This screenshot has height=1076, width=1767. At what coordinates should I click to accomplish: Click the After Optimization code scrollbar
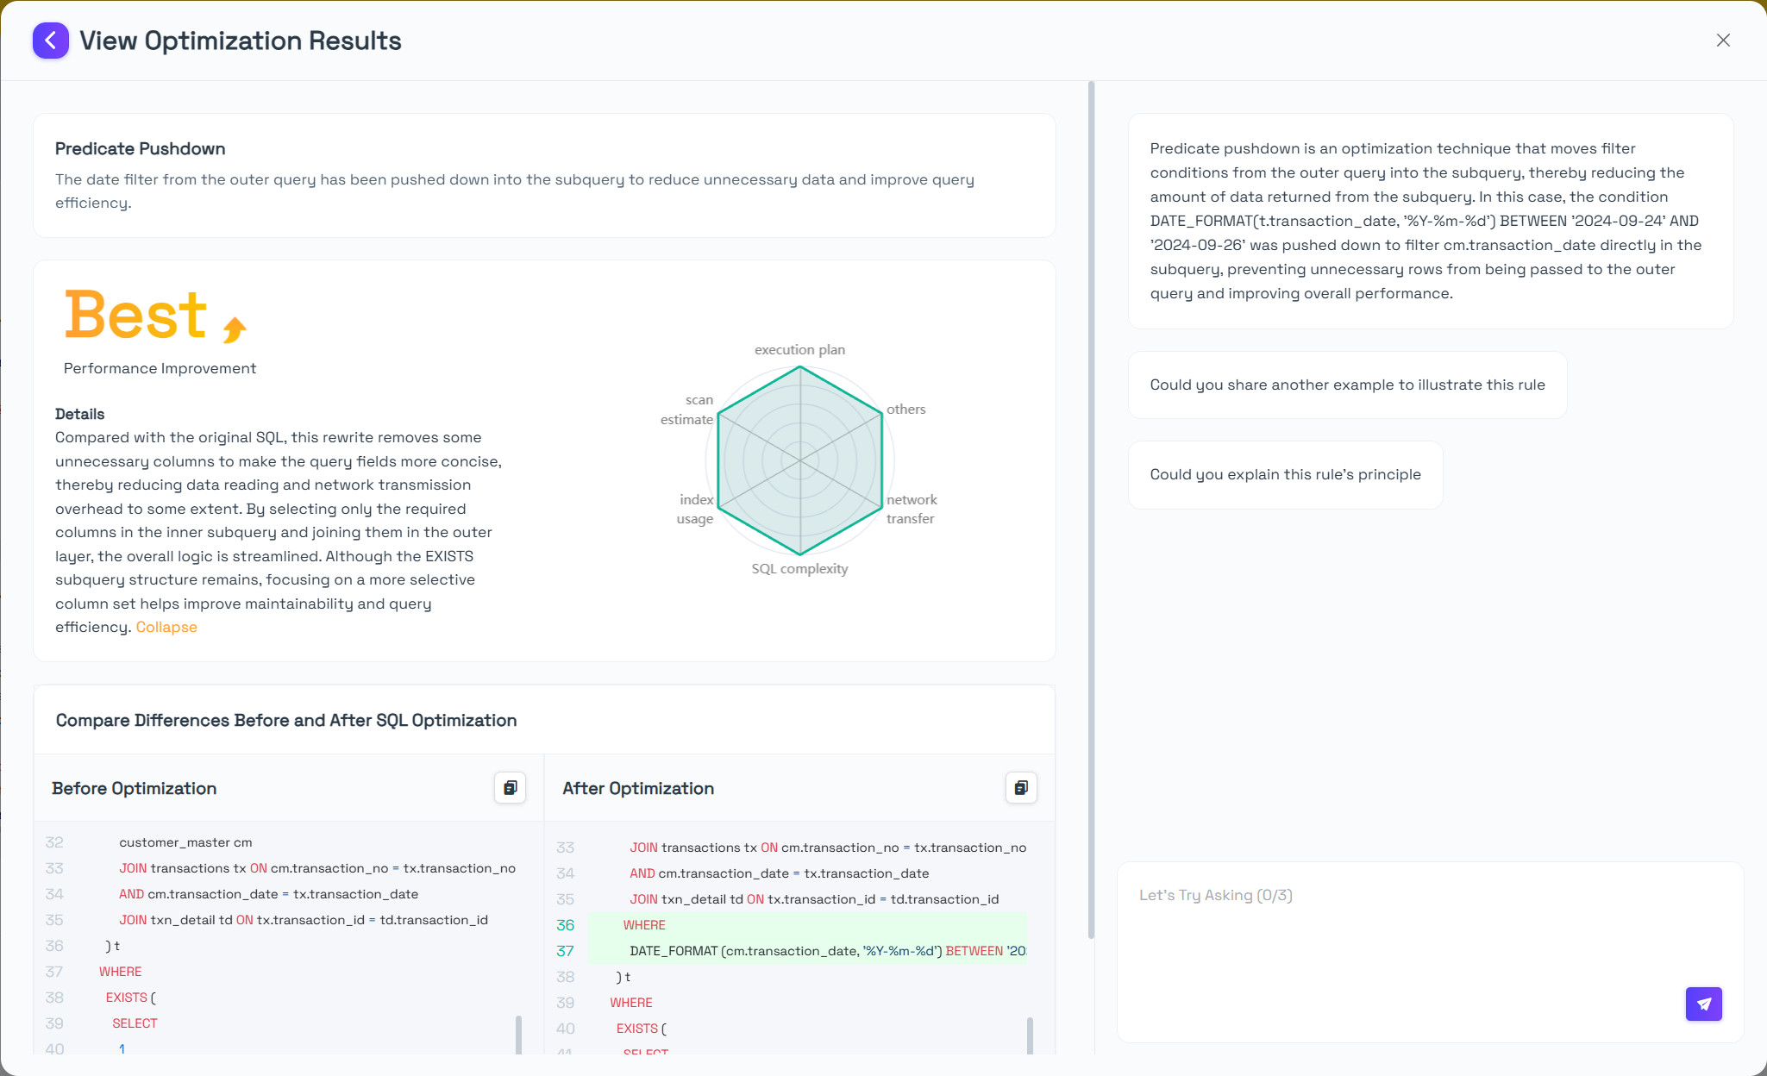coord(1030,1035)
